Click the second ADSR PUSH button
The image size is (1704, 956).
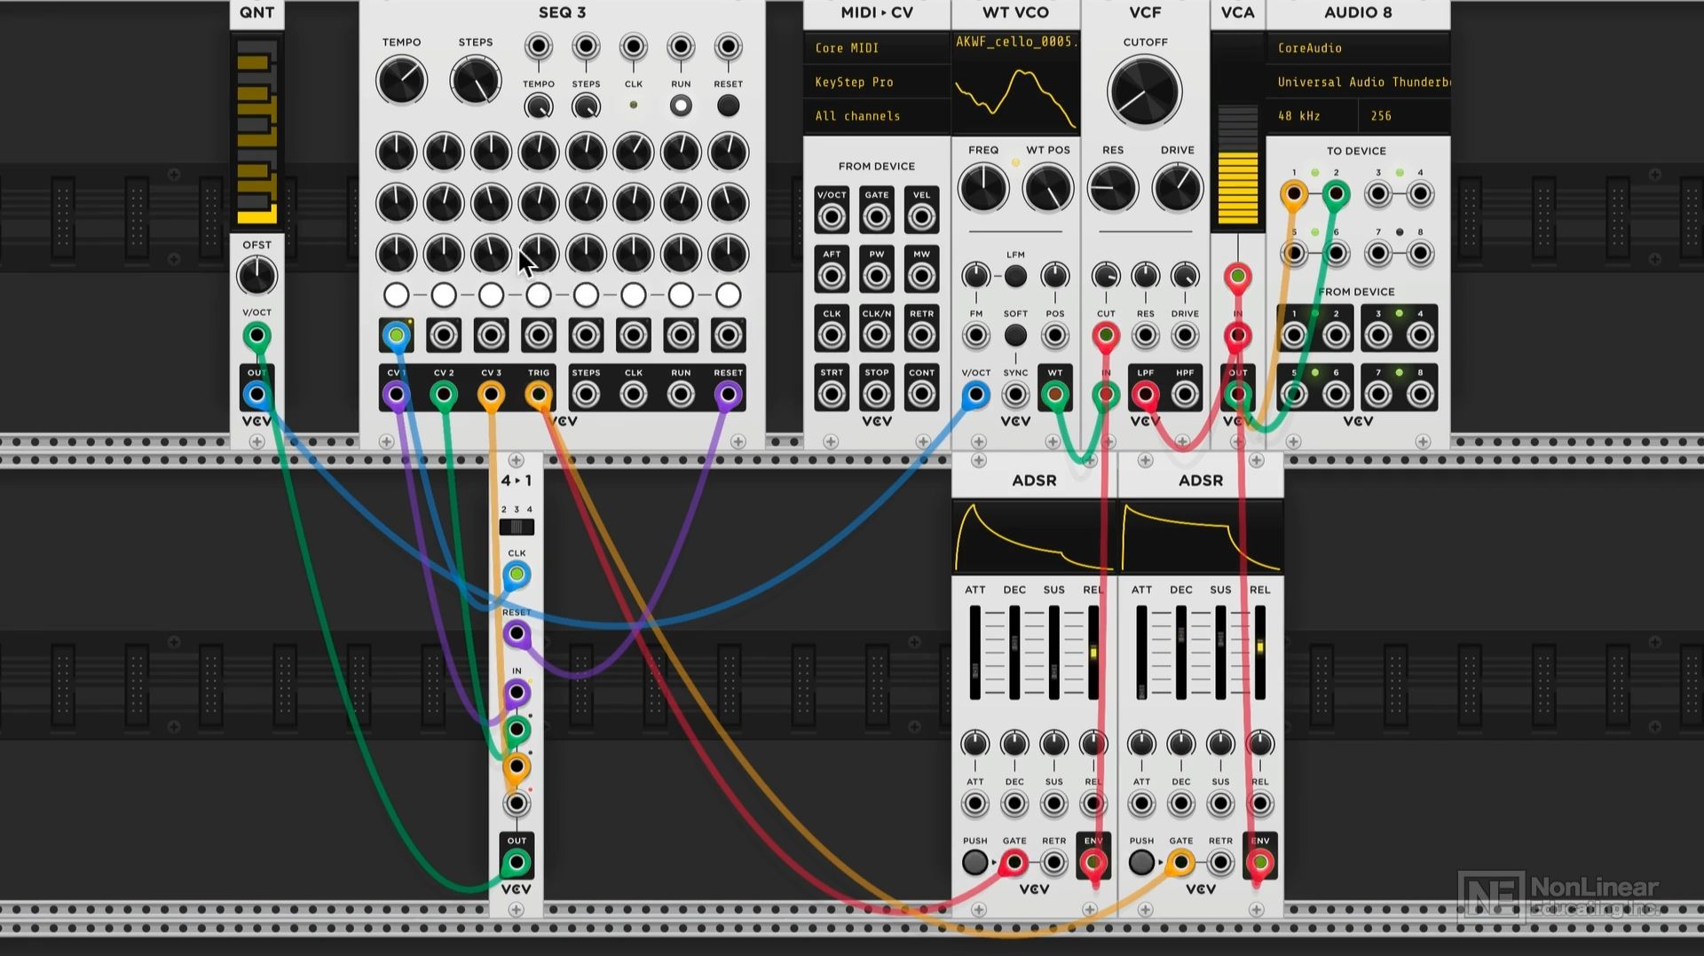tap(1141, 862)
